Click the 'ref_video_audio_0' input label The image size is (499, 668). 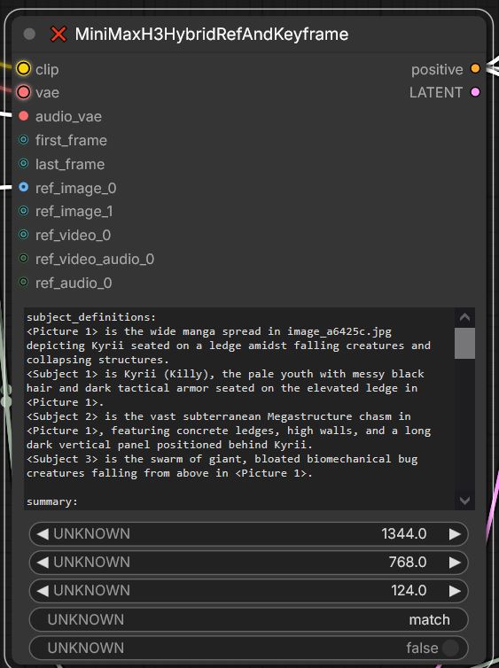[x=95, y=259]
